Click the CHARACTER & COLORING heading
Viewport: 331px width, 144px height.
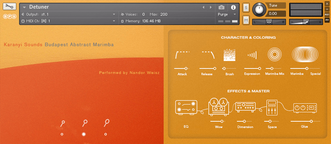[x=248, y=37]
